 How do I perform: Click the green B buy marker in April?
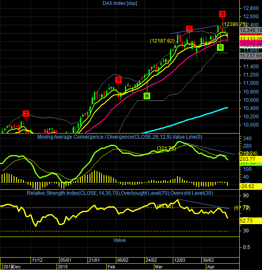220,48
